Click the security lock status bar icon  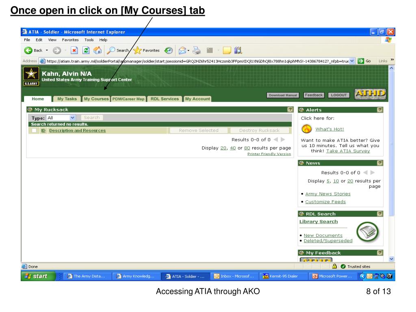click(334, 266)
